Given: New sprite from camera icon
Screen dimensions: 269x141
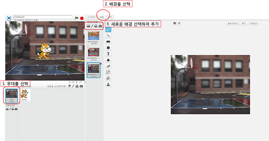Looking at the screenshot, I should [81, 86].
